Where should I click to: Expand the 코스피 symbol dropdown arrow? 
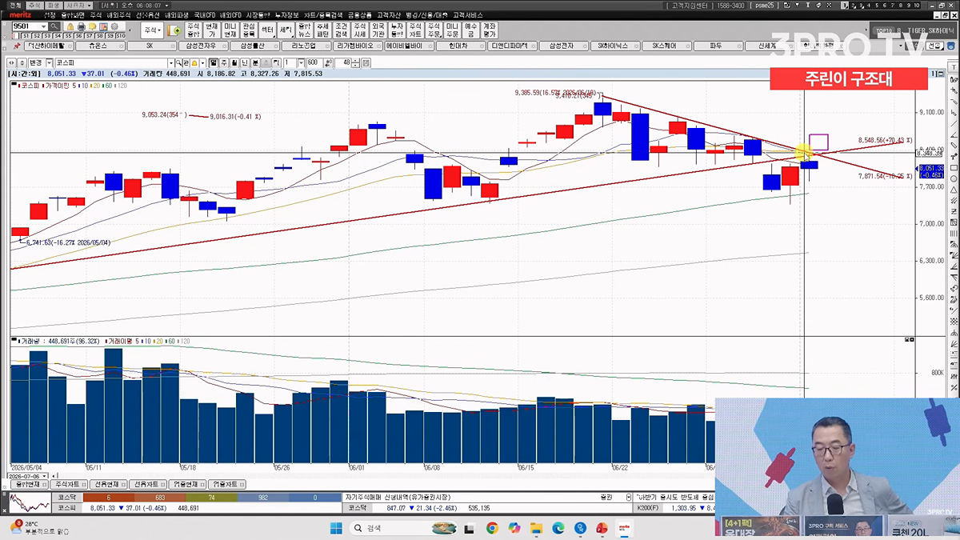click(x=170, y=62)
